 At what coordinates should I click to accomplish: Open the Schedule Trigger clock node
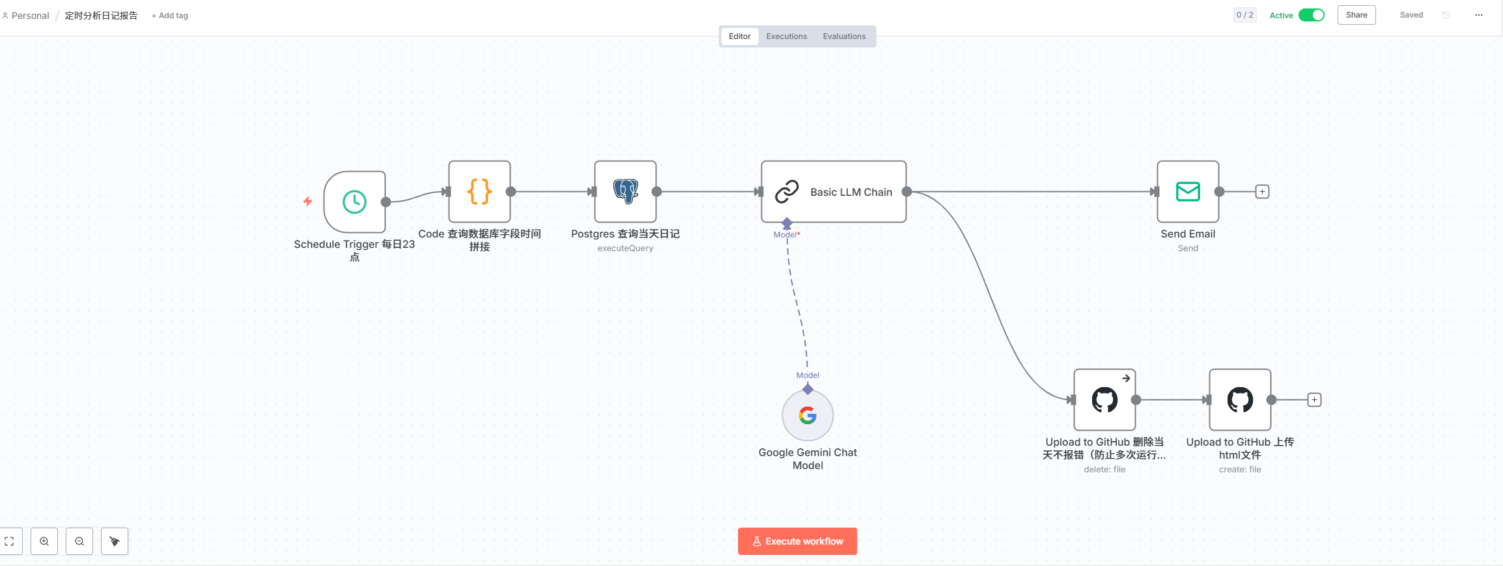pyautogui.click(x=354, y=202)
